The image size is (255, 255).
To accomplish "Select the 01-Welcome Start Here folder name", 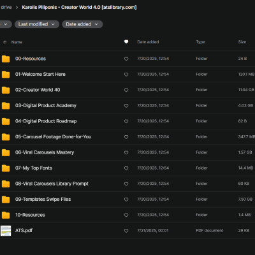I will click(x=40, y=74).
